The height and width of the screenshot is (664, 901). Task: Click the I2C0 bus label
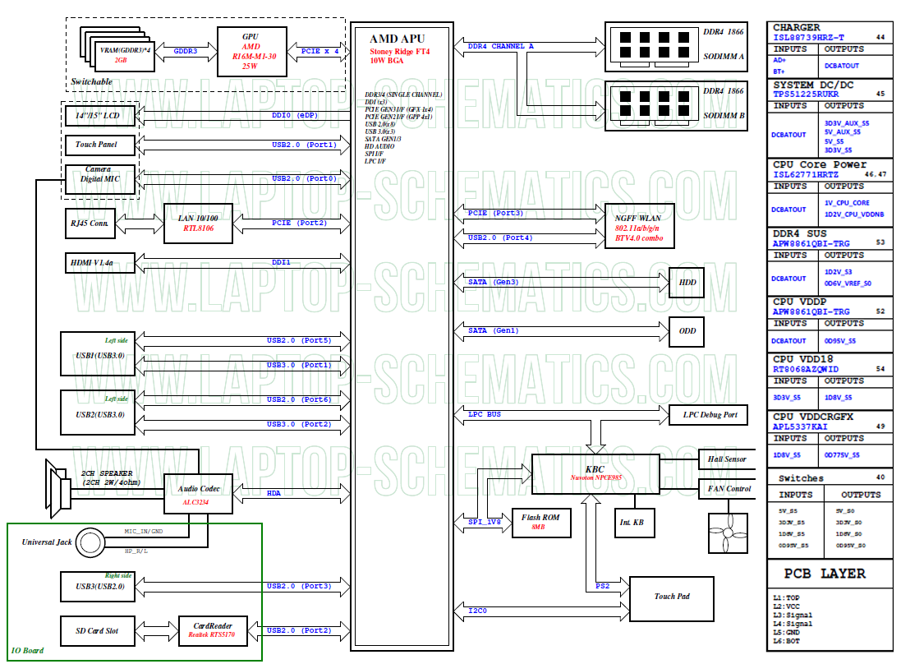477,611
